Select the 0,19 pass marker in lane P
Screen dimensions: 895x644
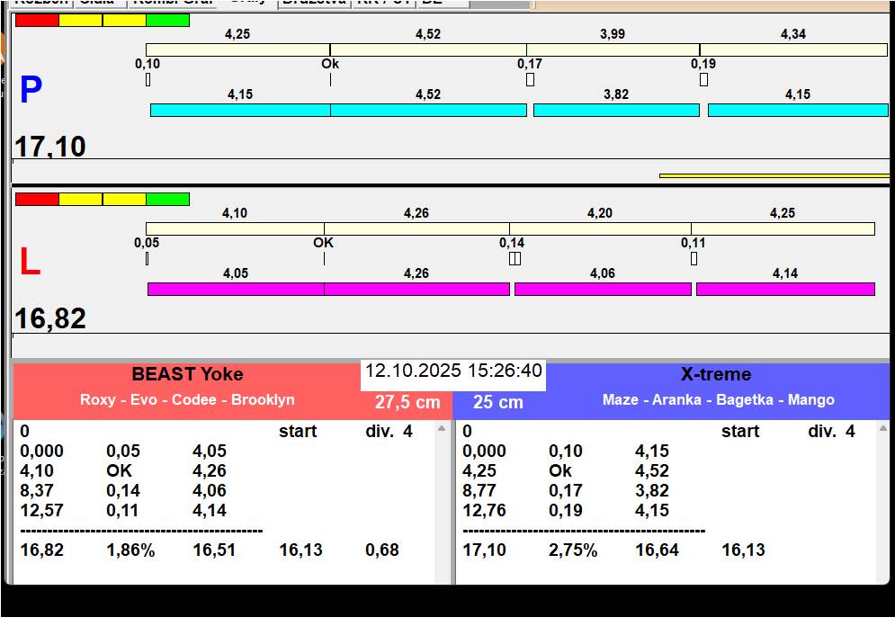(x=703, y=80)
